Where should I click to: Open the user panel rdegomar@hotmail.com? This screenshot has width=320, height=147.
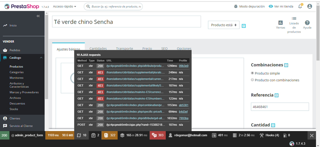(188, 135)
